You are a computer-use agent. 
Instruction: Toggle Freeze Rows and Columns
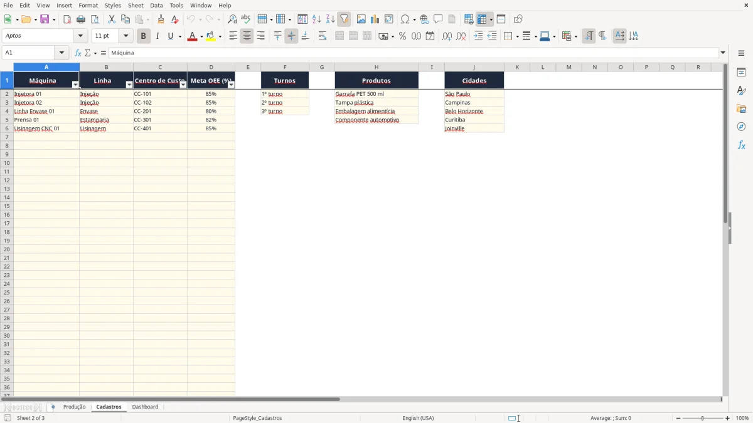click(x=483, y=19)
